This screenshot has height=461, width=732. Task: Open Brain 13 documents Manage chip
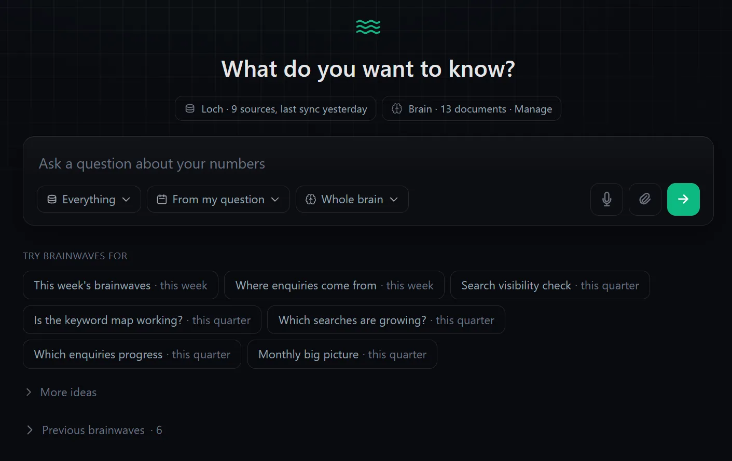pos(471,109)
